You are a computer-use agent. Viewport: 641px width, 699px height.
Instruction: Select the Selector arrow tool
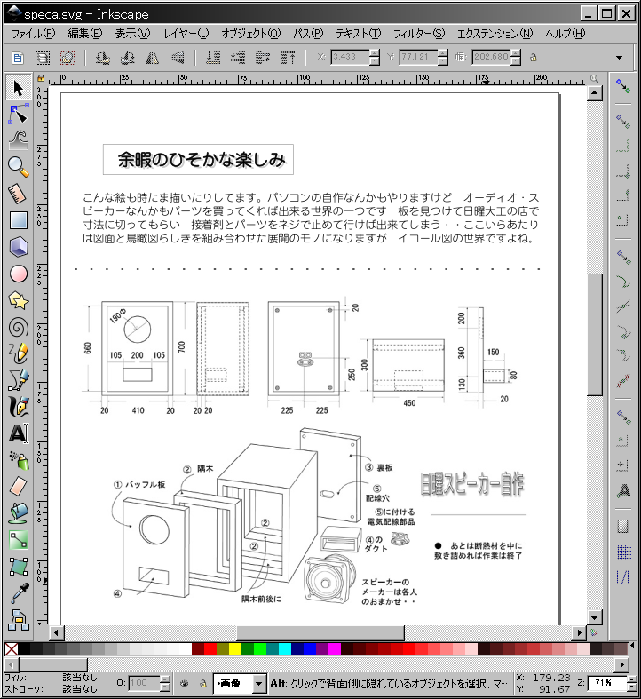click(19, 88)
